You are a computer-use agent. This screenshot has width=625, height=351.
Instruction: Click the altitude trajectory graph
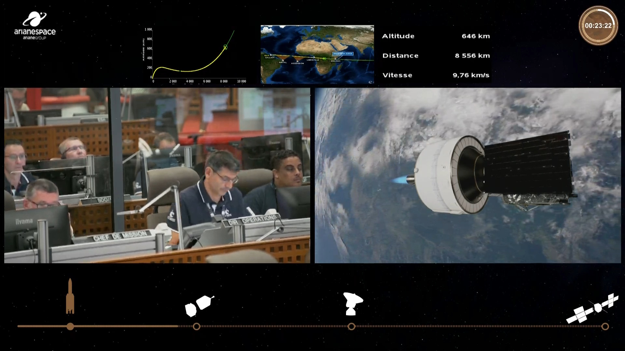195,55
